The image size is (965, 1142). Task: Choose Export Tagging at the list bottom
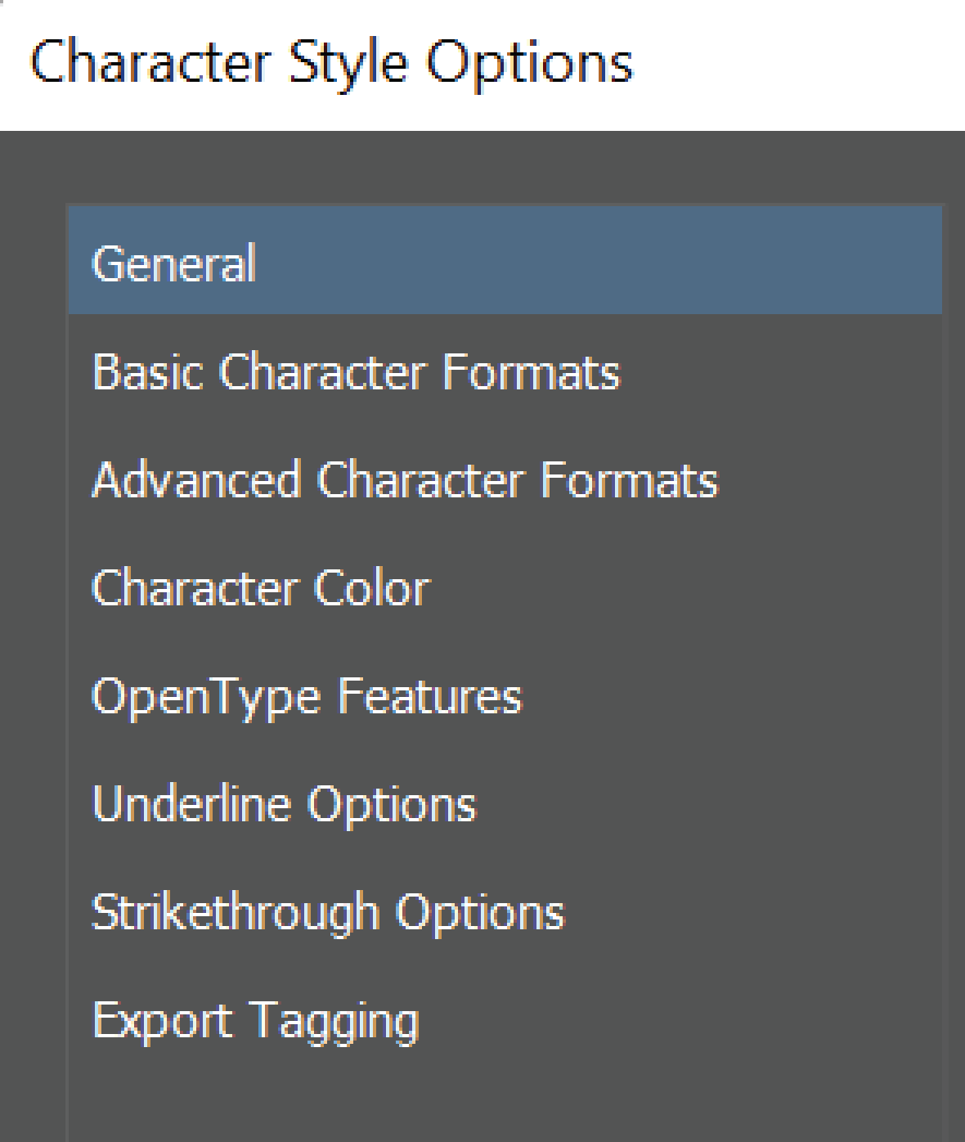coord(255,1020)
